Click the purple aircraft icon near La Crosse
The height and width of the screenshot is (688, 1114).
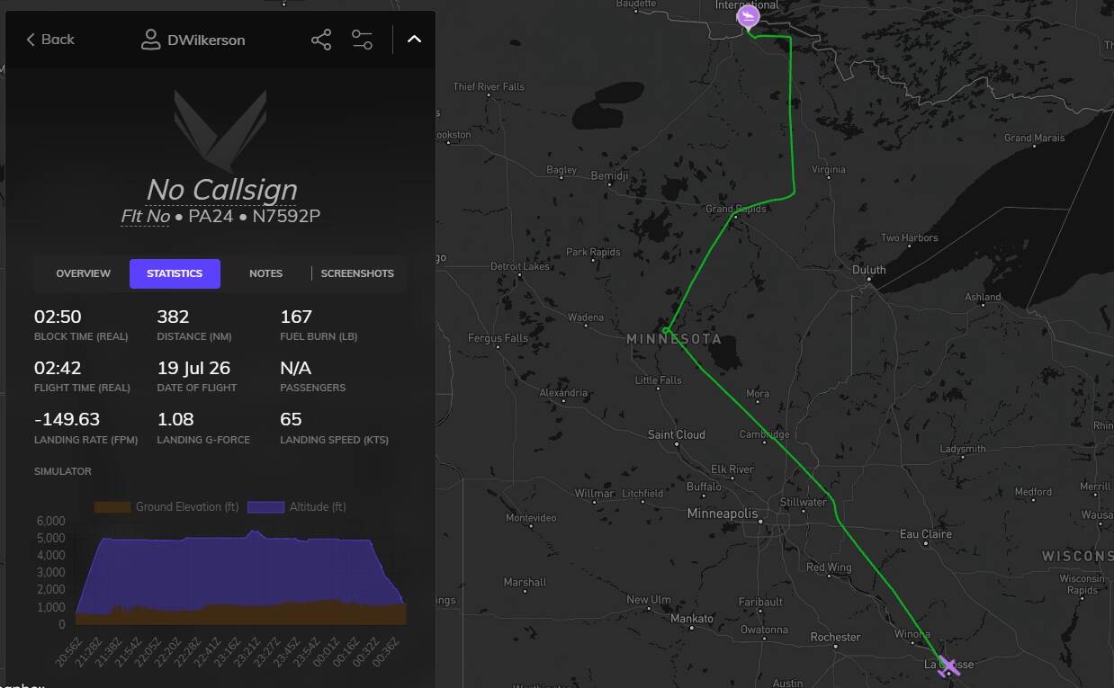[948, 666]
